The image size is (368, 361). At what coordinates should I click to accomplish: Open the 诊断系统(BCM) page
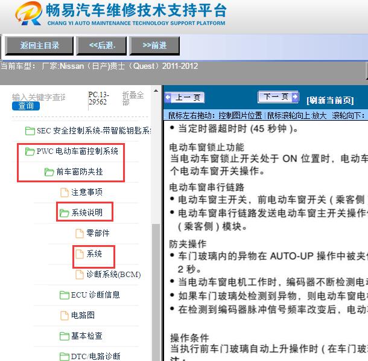click(x=113, y=274)
